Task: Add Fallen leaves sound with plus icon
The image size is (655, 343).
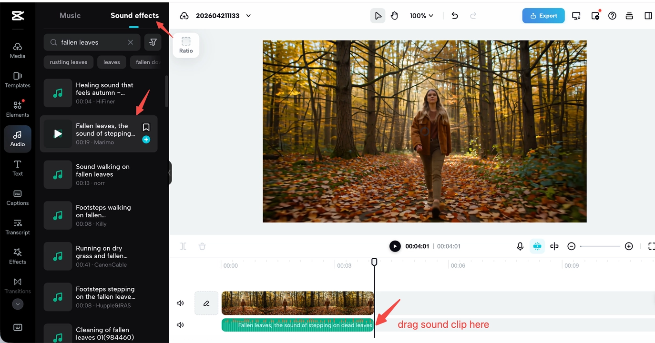Action: pos(146,140)
